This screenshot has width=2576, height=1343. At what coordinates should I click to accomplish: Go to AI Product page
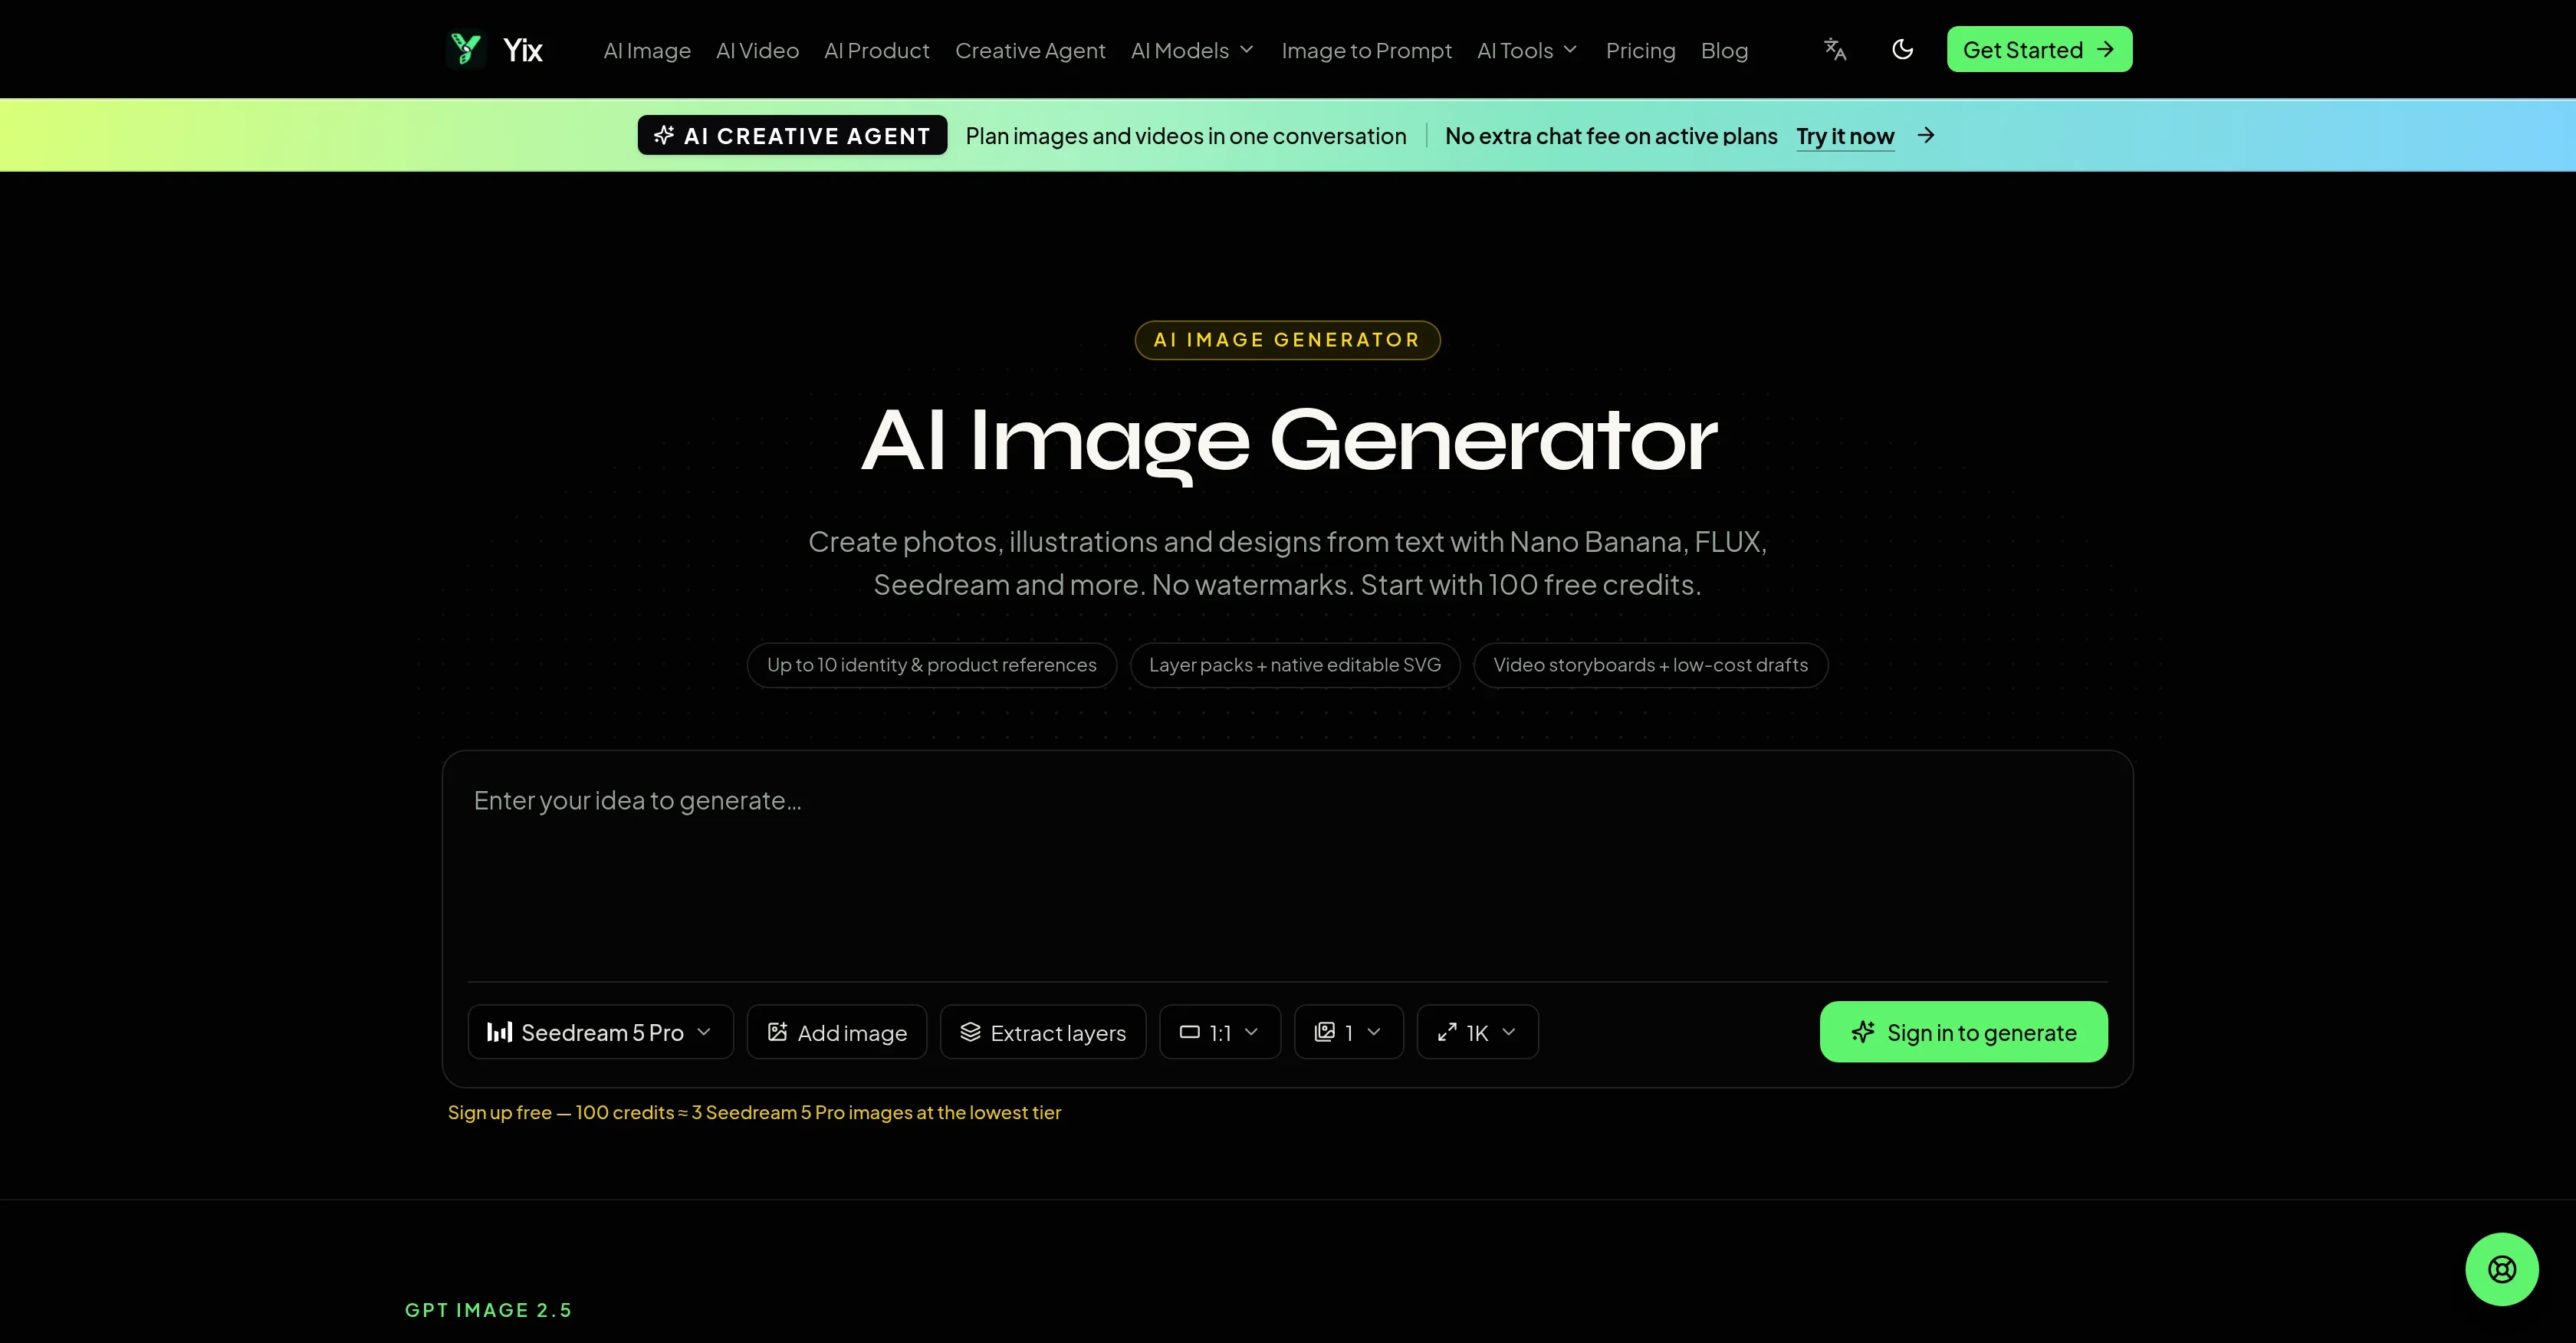877,50
